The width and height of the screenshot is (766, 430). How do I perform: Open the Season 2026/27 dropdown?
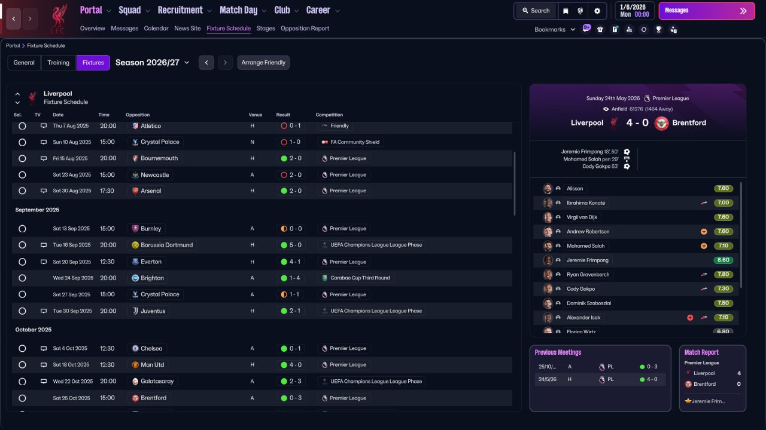(x=153, y=63)
